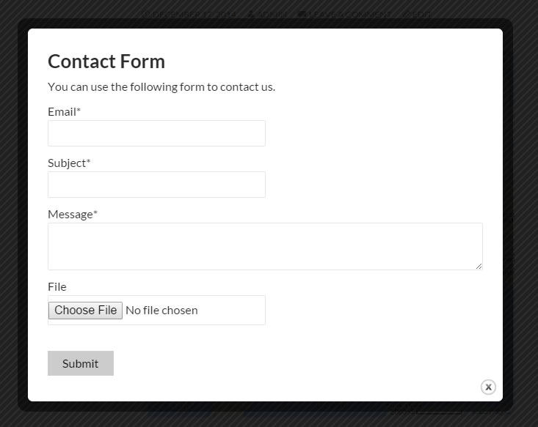538x427 pixels.
Task: Click the Contact Form heading
Action: [x=106, y=62]
